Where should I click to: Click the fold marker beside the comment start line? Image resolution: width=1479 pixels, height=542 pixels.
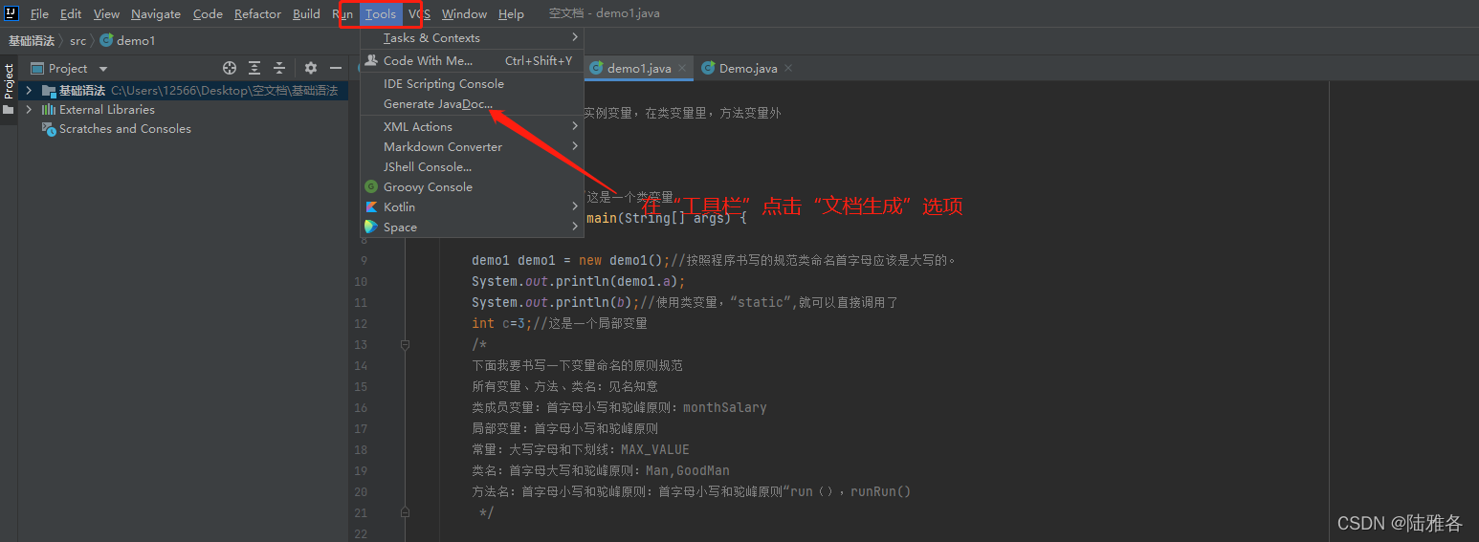406,344
